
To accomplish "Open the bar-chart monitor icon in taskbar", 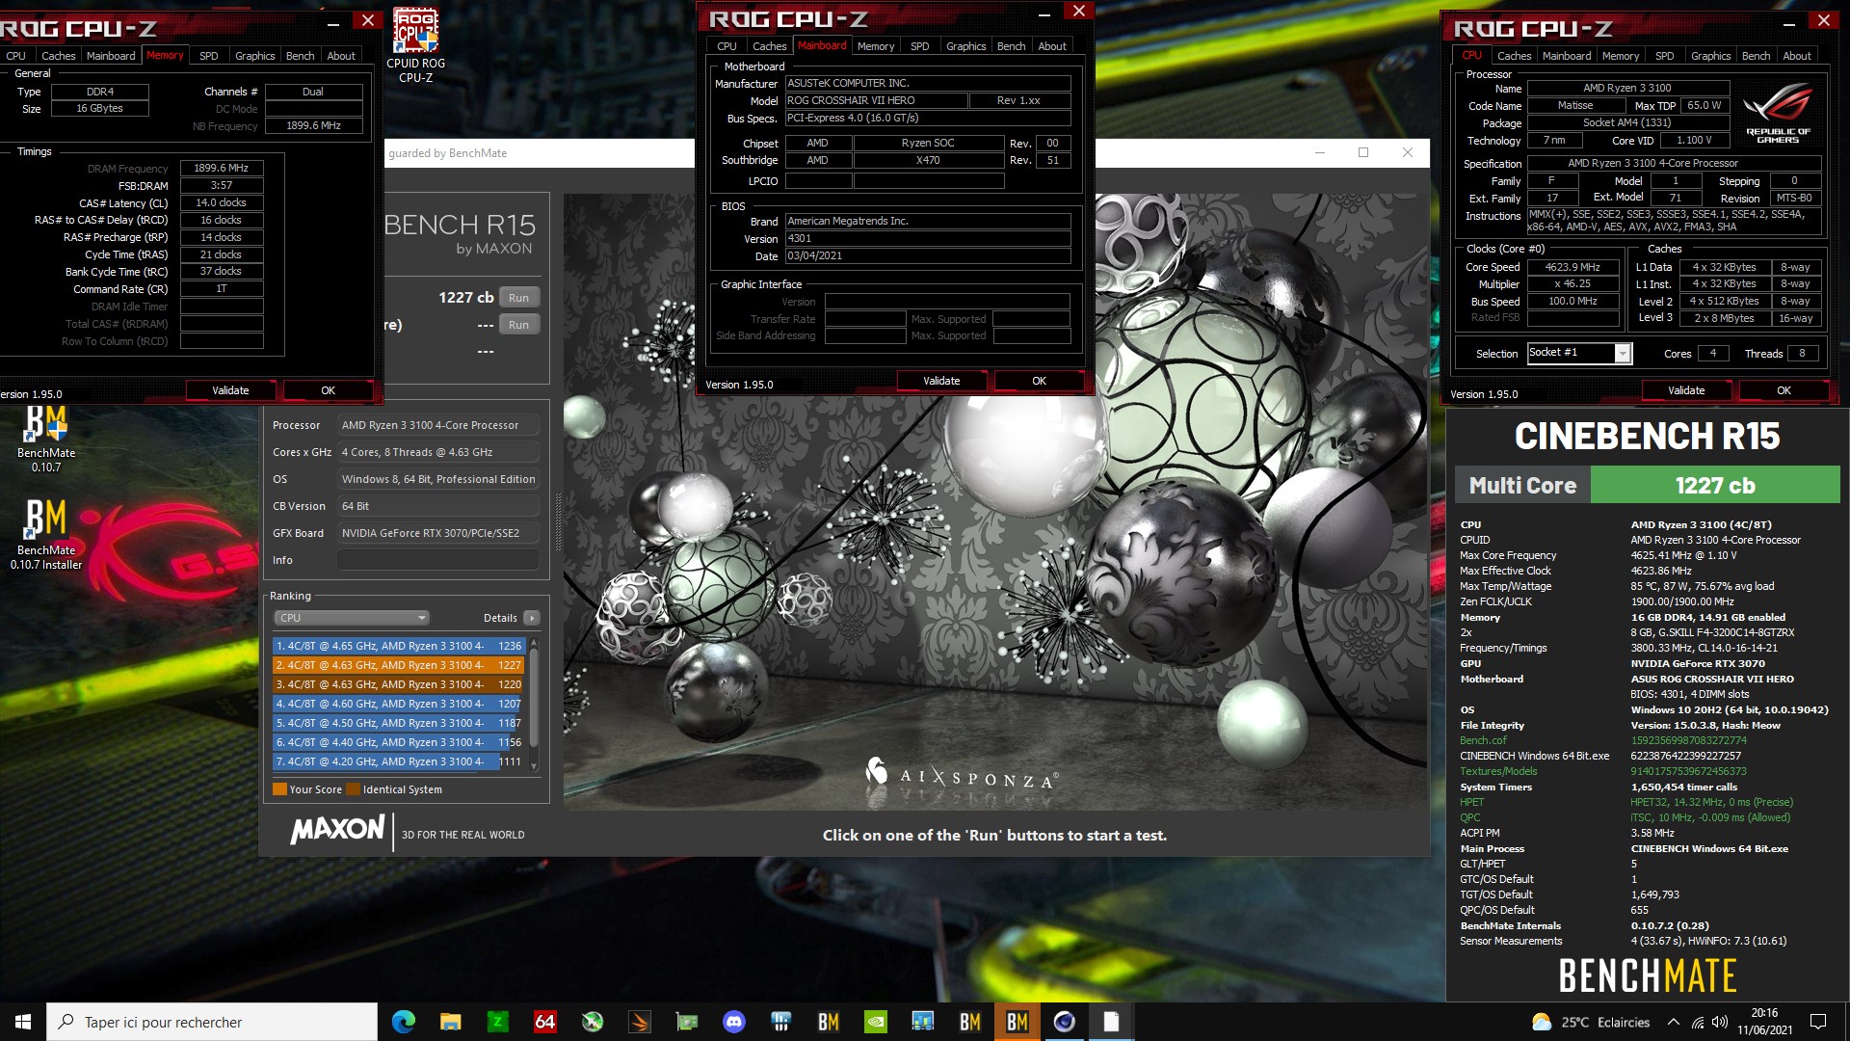I will [923, 1022].
